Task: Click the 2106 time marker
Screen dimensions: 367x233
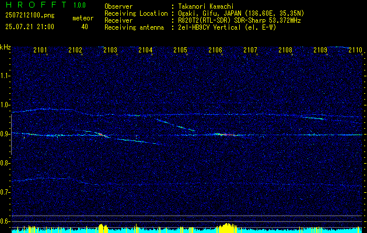Action: tap(215, 50)
